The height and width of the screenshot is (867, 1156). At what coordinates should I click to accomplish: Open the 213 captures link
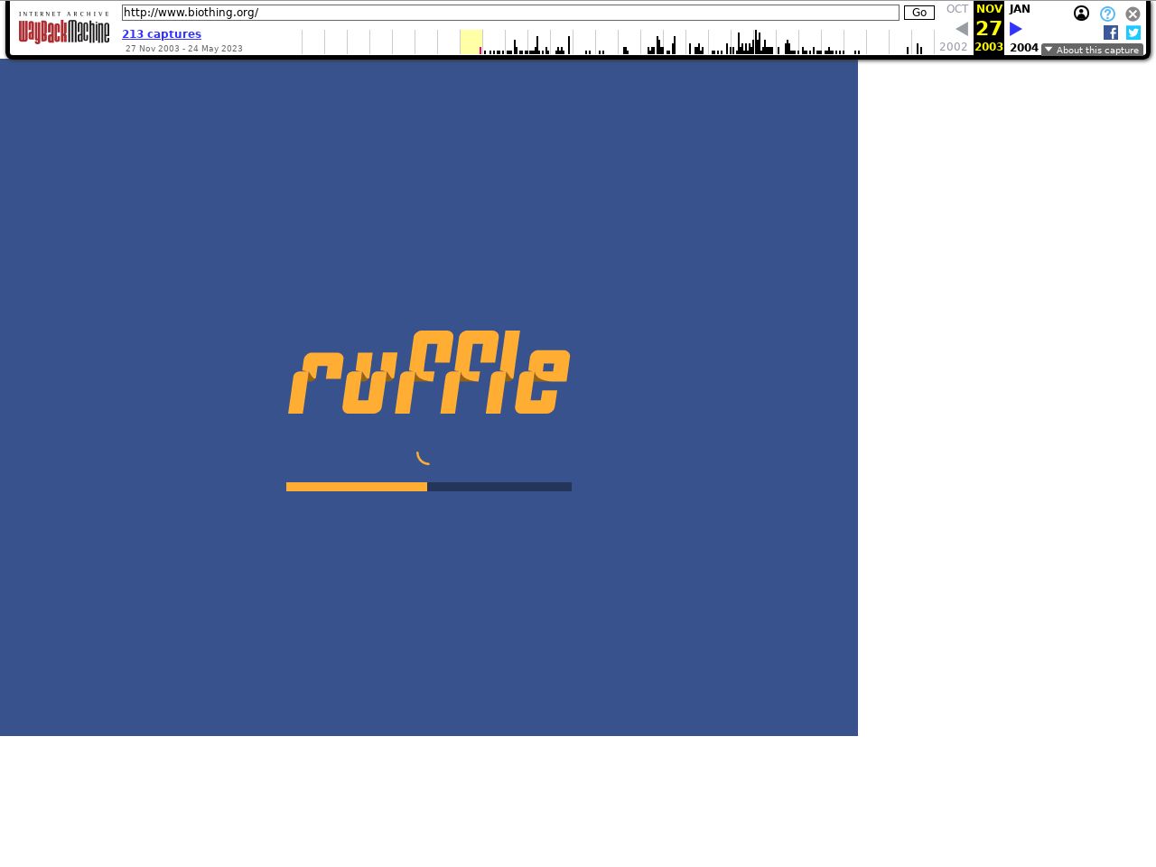(x=162, y=34)
